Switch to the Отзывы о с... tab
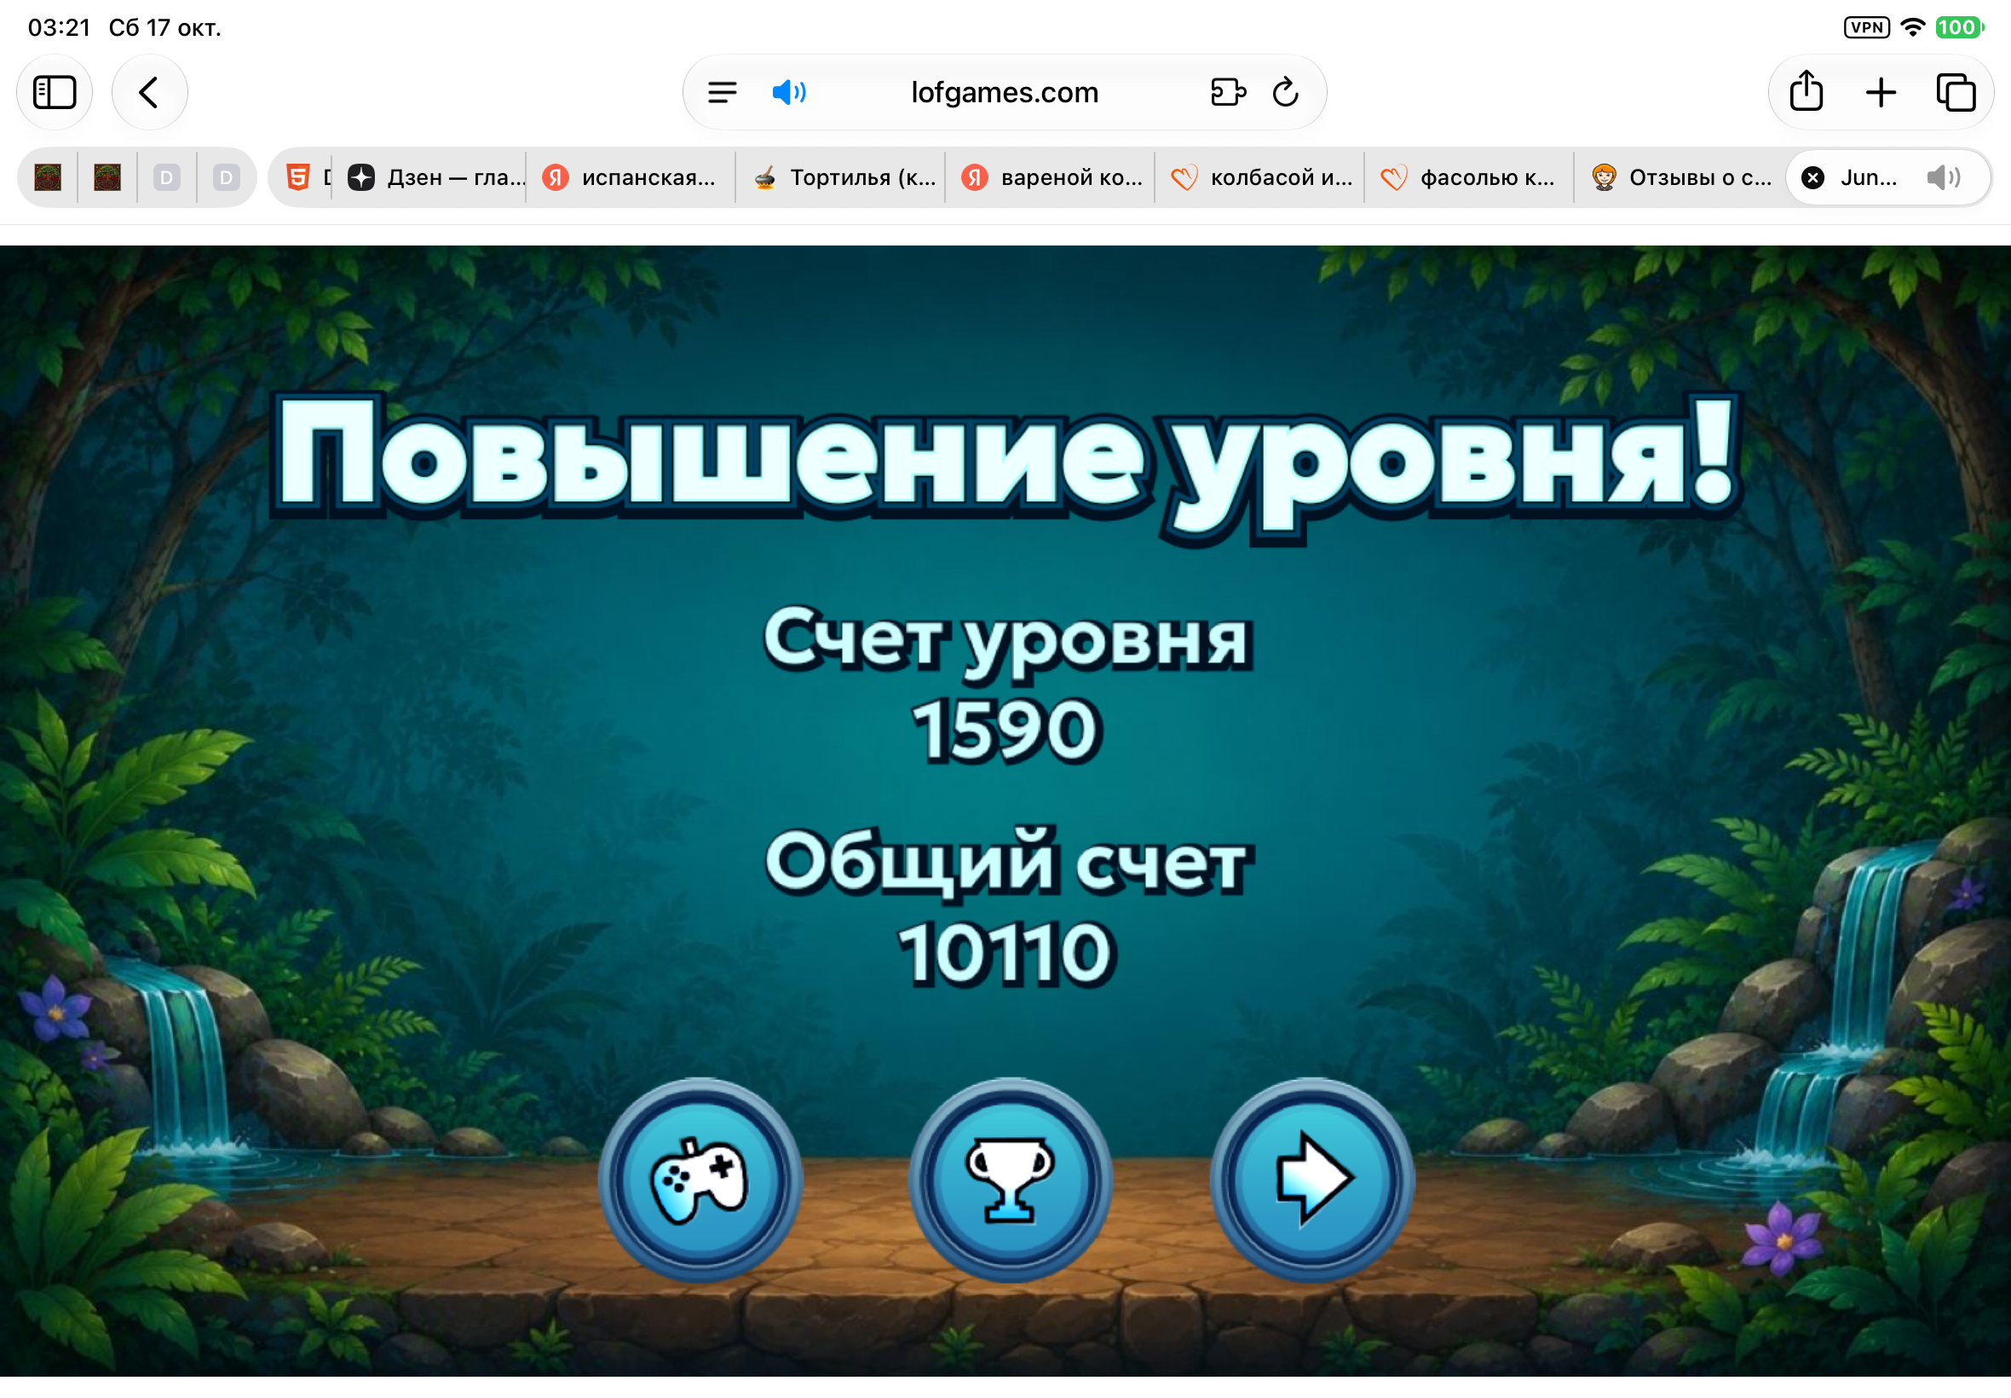This screenshot has height=1398, width=2011. (1680, 178)
